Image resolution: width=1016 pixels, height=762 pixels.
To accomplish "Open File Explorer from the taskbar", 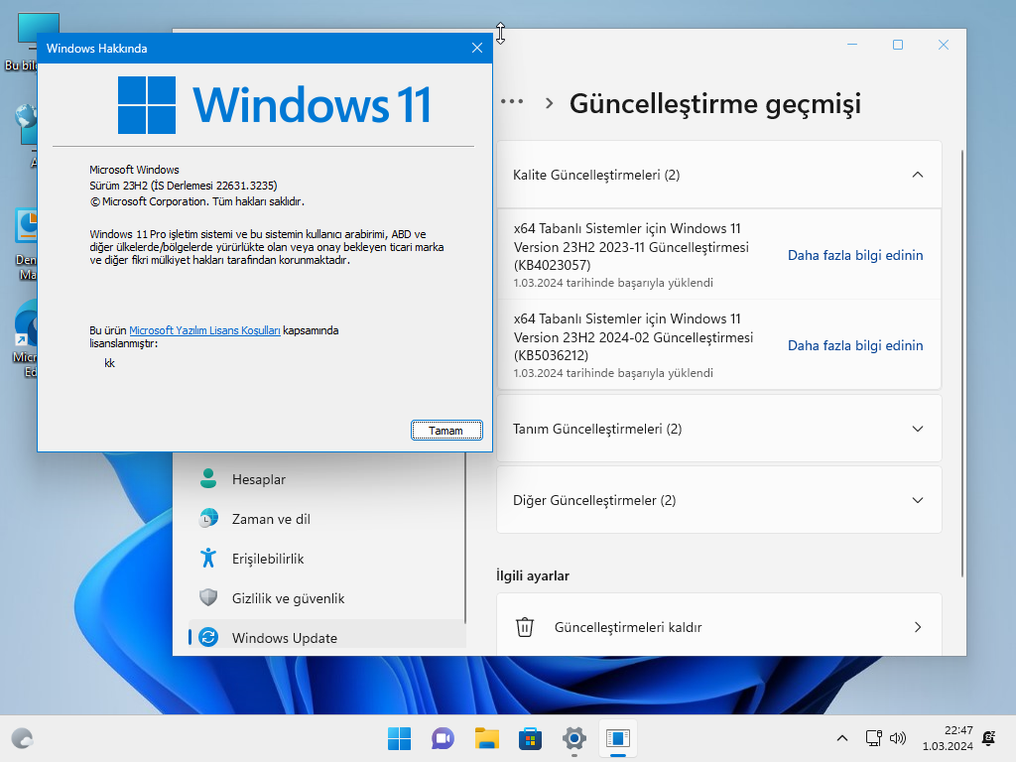I will tap(486, 738).
